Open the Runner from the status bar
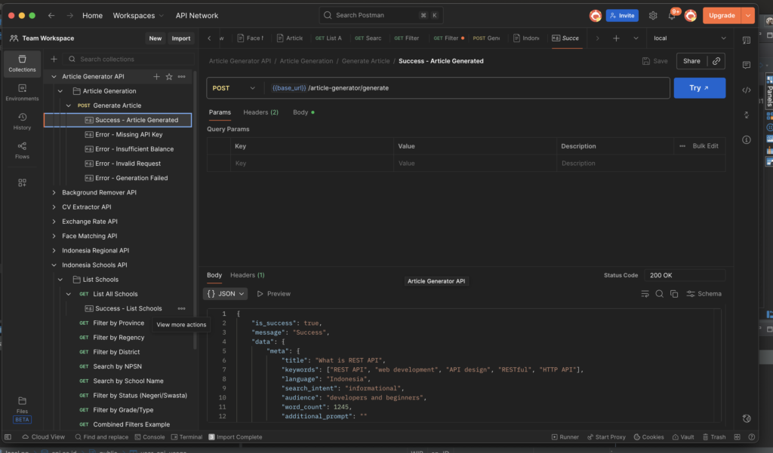 567,436
